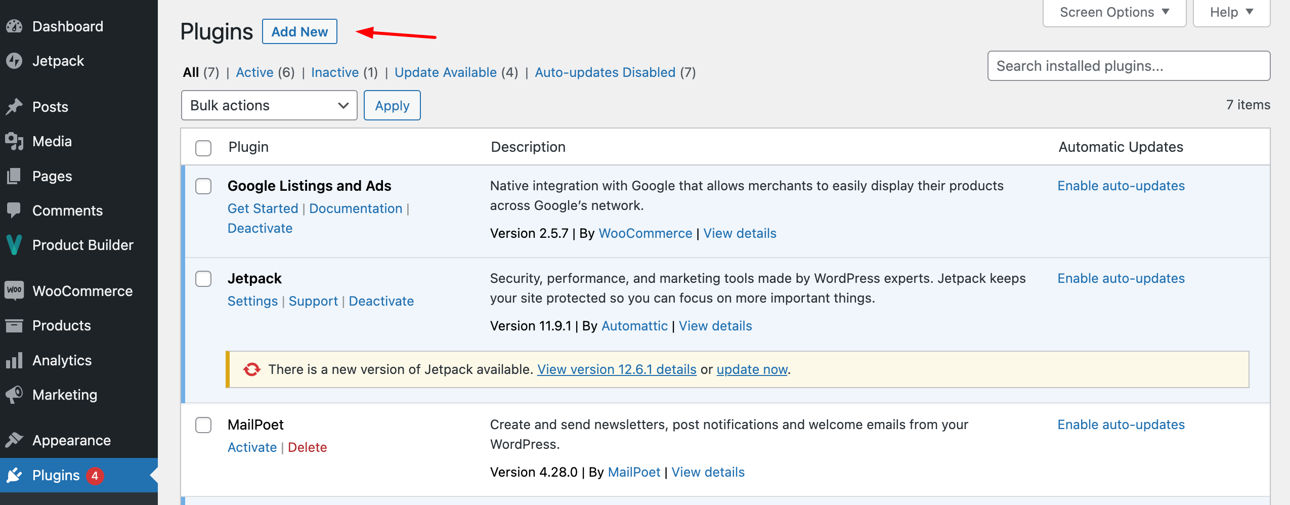The image size is (1290, 505).
Task: Check the Jetpack plugin checkbox
Action: 203,279
